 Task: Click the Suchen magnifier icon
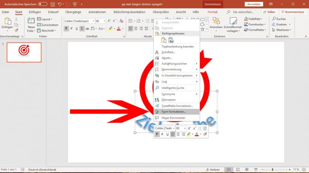pos(274,19)
